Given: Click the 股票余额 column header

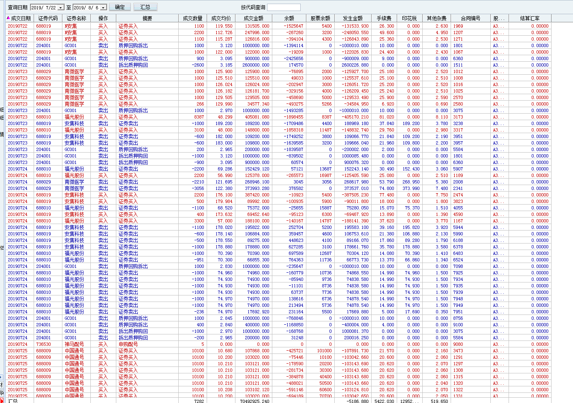Looking at the screenshot, I should click(320, 18).
